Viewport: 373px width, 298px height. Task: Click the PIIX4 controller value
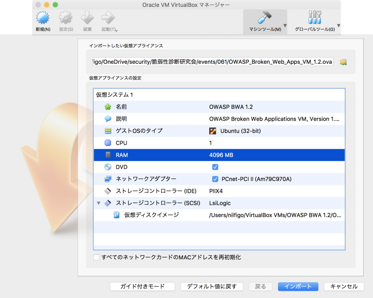[x=216, y=191]
